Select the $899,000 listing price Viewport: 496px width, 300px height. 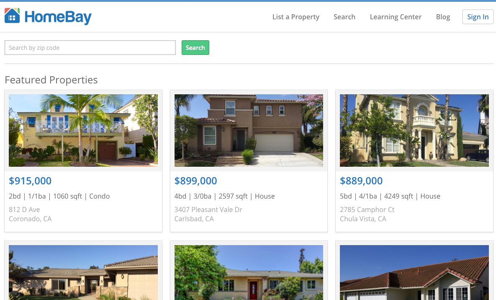click(195, 181)
